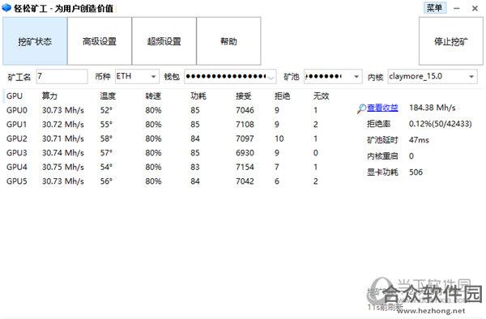Open the 超频设置 tab
486x319 pixels.
[x=164, y=40]
